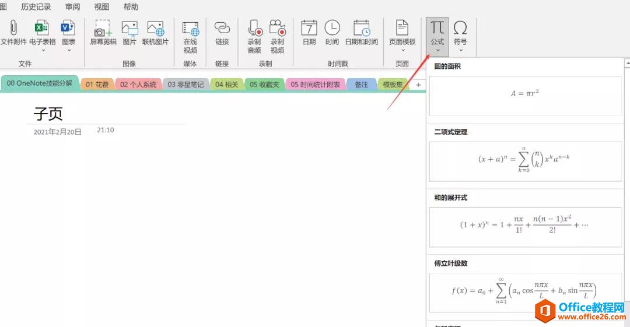Viewport: 630px width, 327px height.
Task: Click the 公式 pi equation icon
Action: point(437,28)
